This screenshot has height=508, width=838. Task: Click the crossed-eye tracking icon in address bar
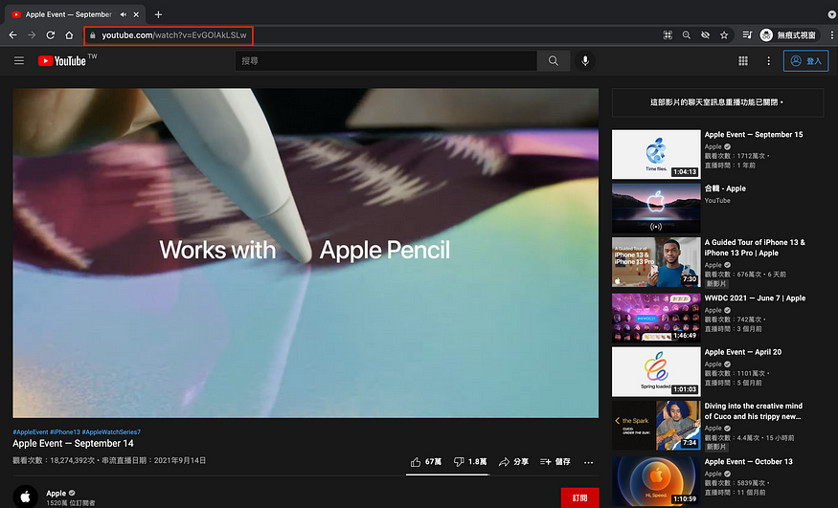point(706,35)
